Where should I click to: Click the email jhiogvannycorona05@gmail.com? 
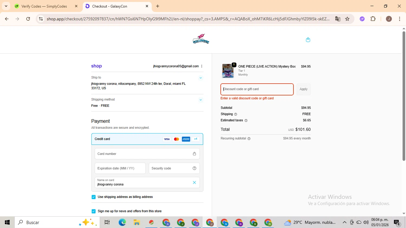176,66
